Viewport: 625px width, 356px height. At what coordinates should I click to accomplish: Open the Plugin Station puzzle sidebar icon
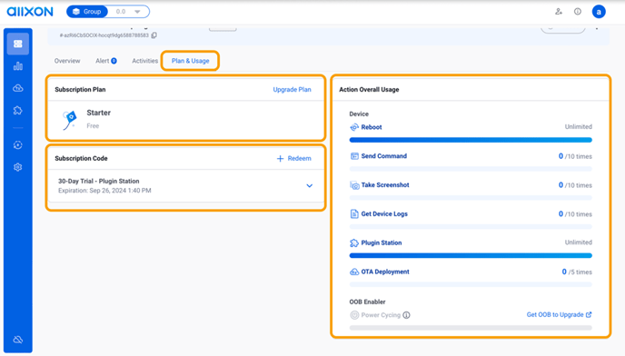[x=18, y=111]
